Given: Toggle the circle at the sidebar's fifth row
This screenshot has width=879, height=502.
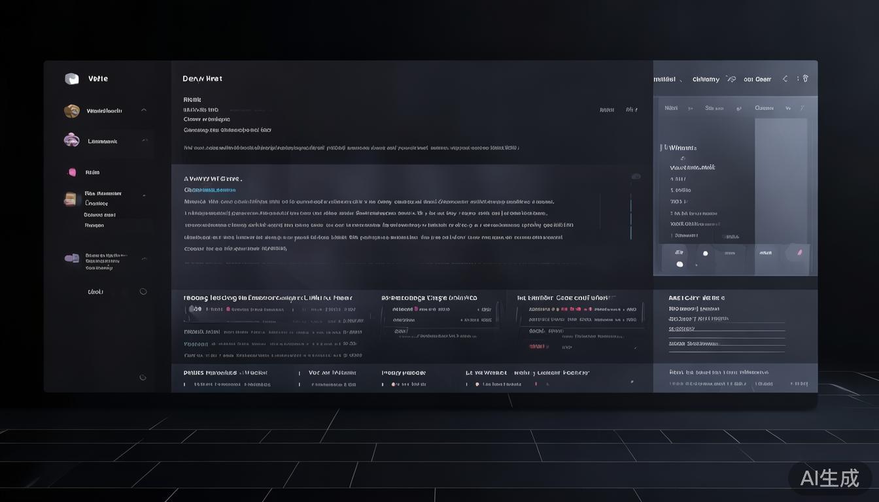Looking at the screenshot, I should 143,292.
